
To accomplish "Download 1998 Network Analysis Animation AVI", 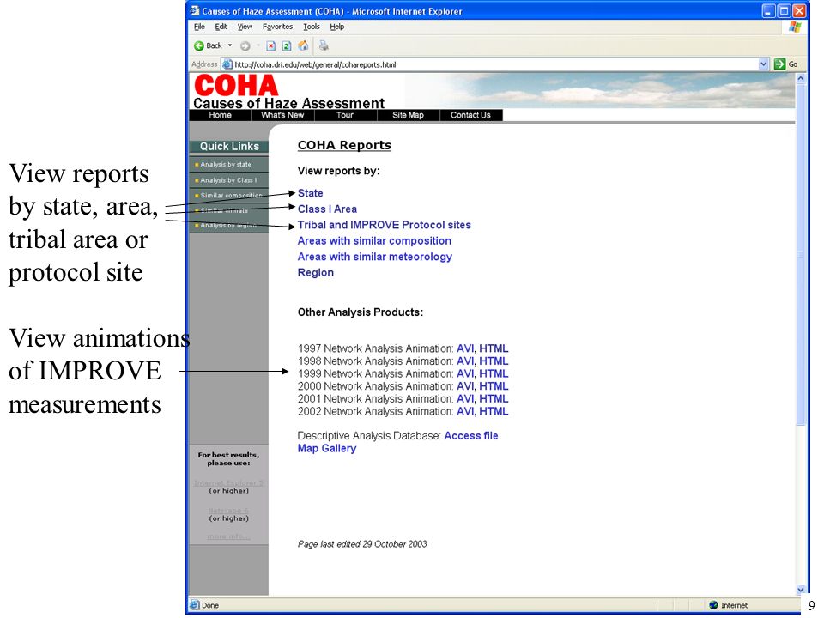I will click(465, 361).
